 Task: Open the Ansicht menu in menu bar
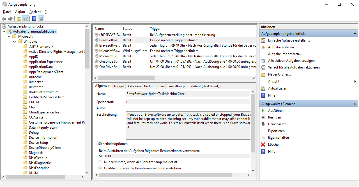35,12
